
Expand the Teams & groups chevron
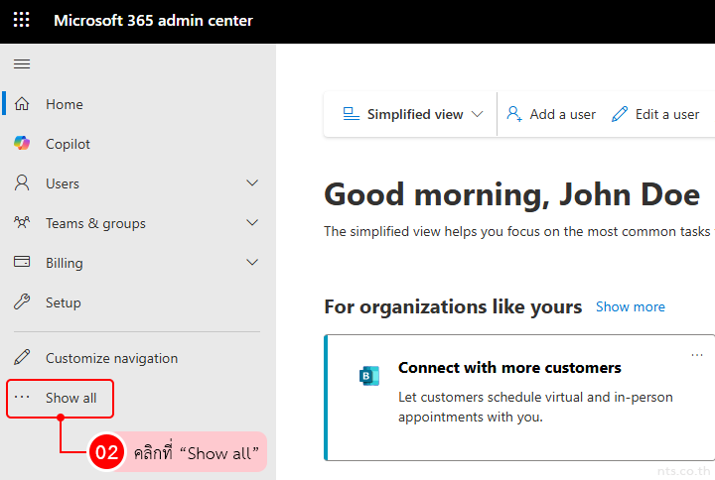(252, 223)
